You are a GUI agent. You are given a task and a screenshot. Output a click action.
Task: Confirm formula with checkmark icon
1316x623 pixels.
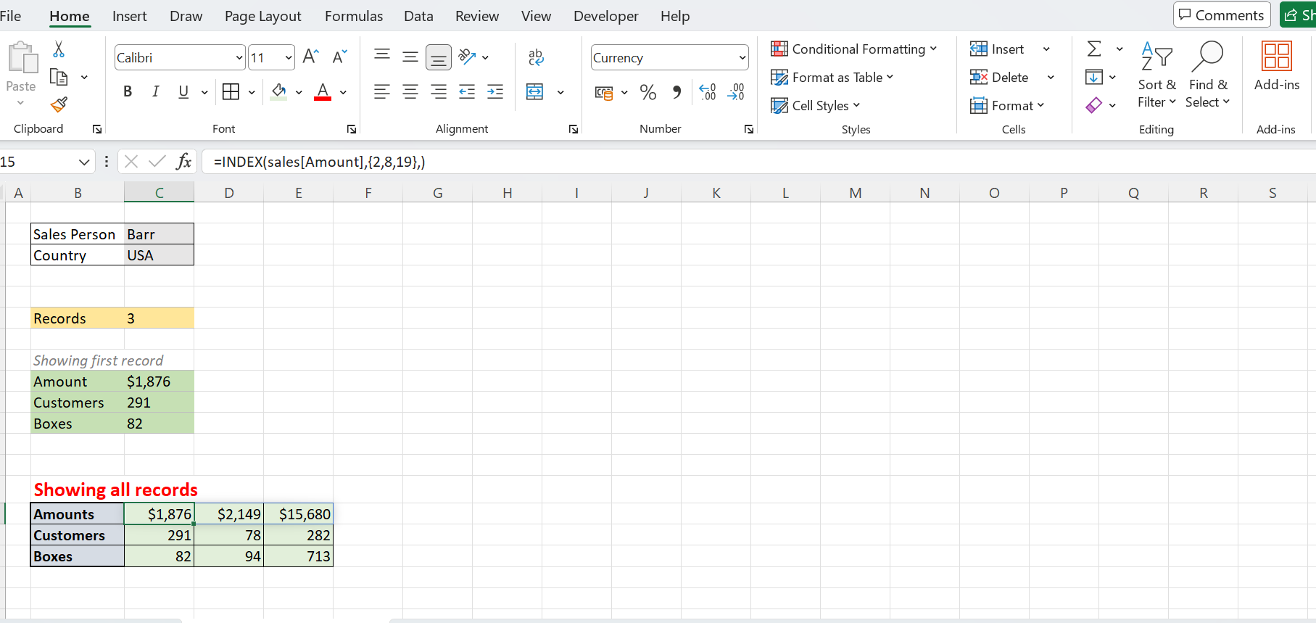point(157,161)
